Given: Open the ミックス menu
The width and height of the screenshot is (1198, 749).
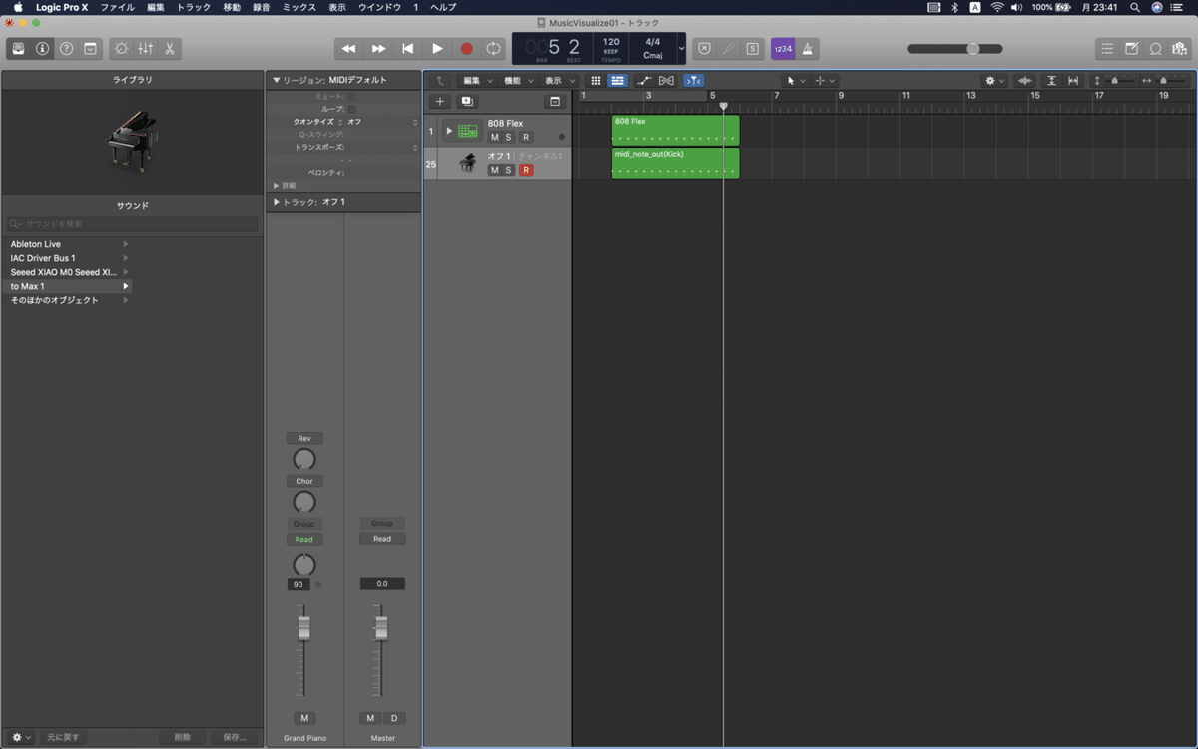Looking at the screenshot, I should pyautogui.click(x=299, y=7).
